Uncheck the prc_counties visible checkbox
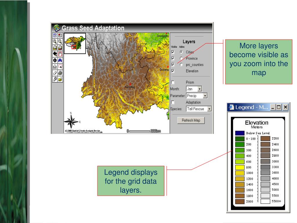The image size is (297, 223). (173, 65)
